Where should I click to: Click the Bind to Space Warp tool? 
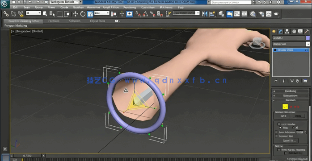point(21,14)
